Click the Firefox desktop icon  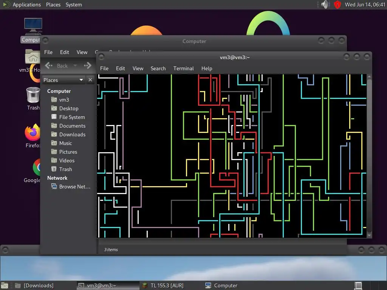tap(33, 132)
